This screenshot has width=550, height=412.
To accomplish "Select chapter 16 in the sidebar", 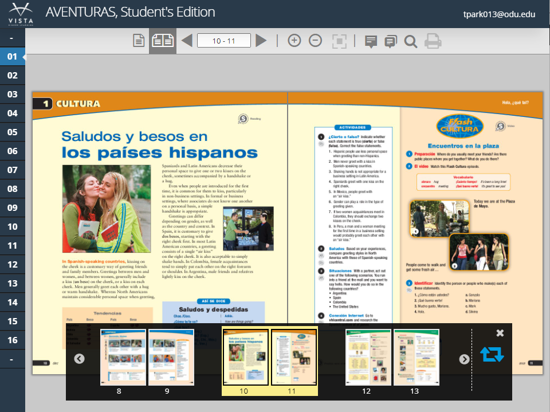I will tap(13, 340).
